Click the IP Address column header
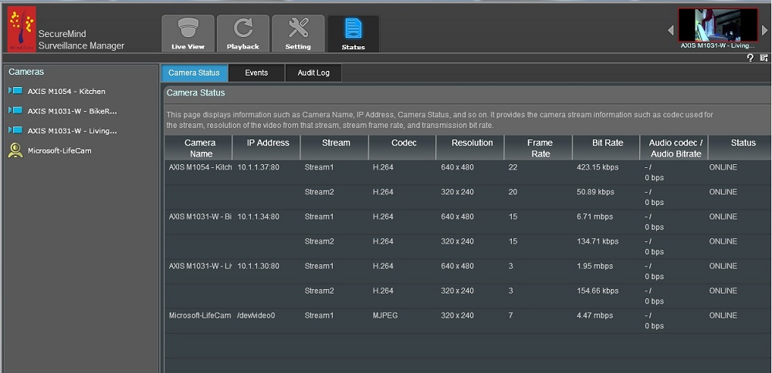The image size is (772, 373). [x=266, y=148]
